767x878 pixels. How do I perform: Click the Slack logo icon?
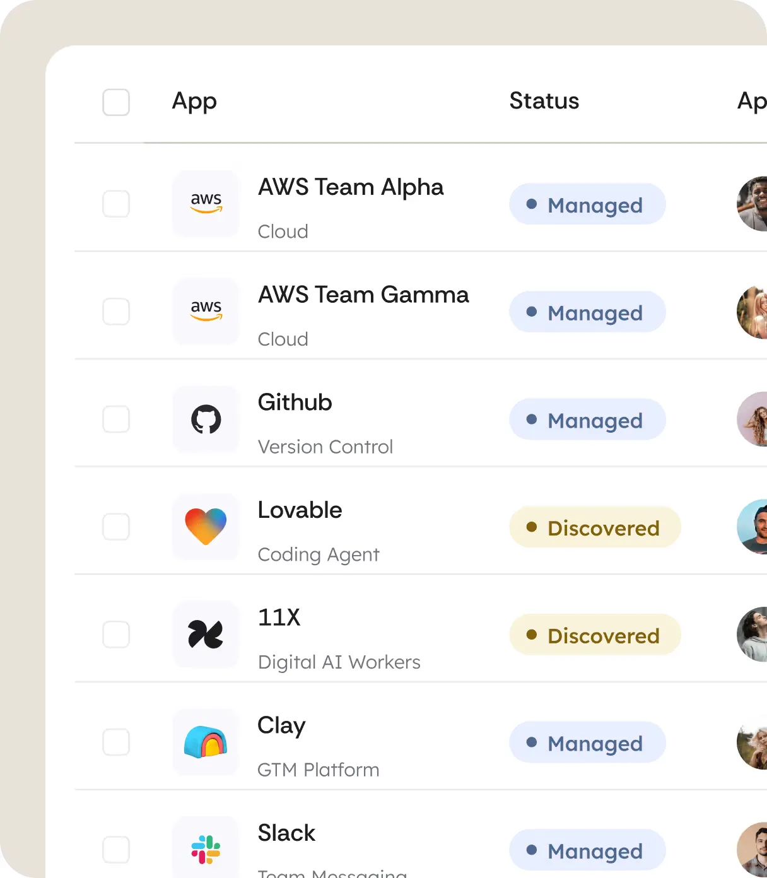coord(206,849)
